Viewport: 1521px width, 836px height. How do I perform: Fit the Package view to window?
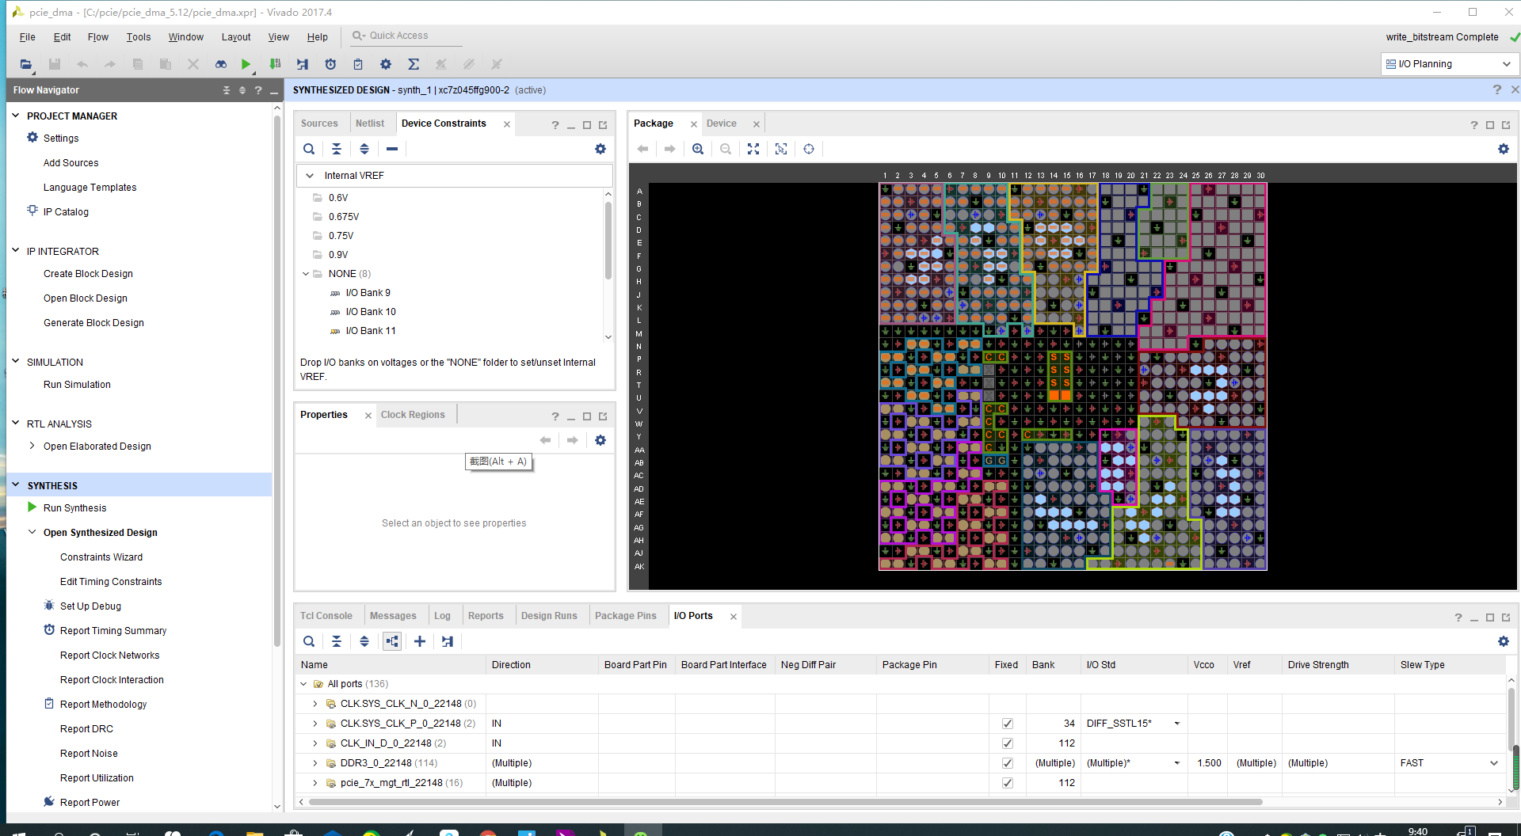[x=753, y=149]
